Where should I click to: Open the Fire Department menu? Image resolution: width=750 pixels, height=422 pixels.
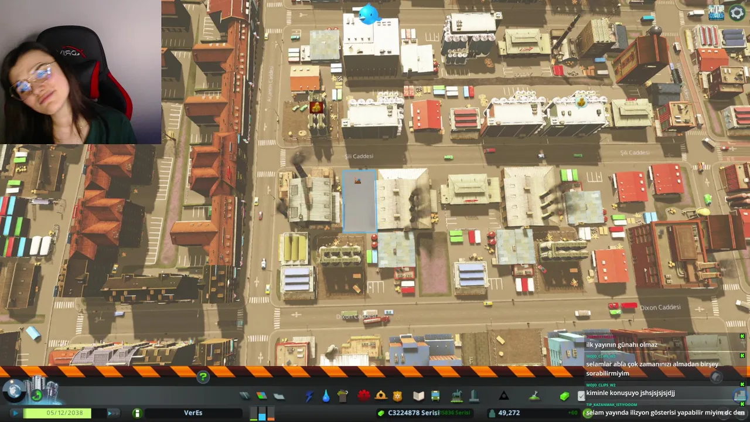pos(381,396)
